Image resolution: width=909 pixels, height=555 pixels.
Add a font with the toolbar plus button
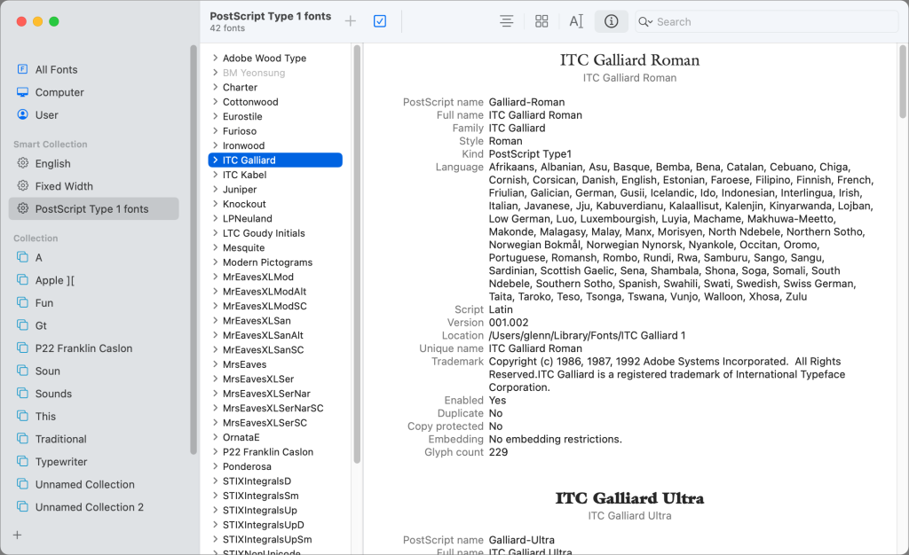tap(350, 21)
